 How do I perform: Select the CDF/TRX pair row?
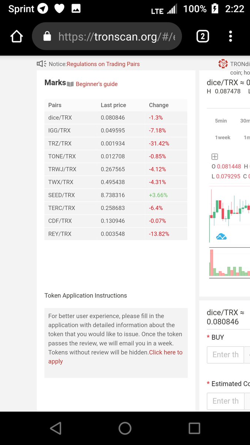click(116, 221)
